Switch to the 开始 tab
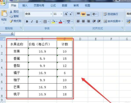This screenshot has width=131, height=103. pyautogui.click(x=13, y=5)
